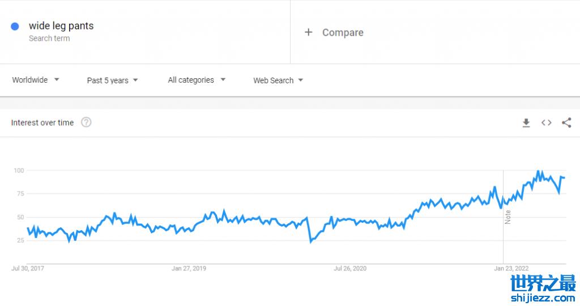The image size is (580, 306).
Task: Click the Note marker on chart
Action: pyautogui.click(x=507, y=216)
